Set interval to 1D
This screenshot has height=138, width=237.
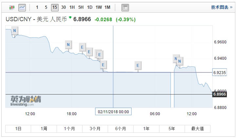point(89,7)
